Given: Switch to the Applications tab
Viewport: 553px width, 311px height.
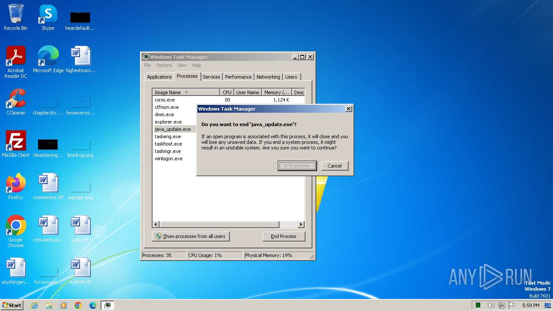Looking at the screenshot, I should (x=159, y=77).
